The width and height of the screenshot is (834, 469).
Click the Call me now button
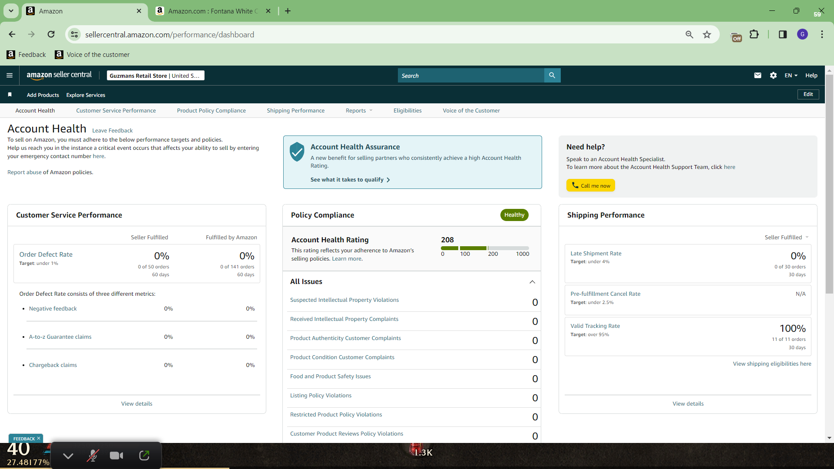click(x=590, y=185)
